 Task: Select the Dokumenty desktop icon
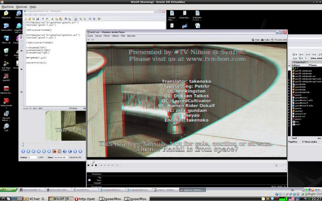(x=6, y=15)
